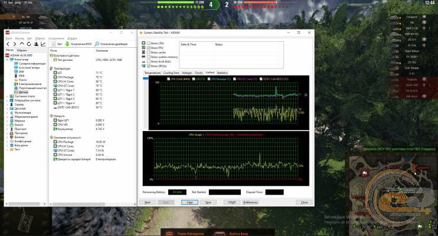Toggle CPU GT Cores graph legend checkbox
Image resolution: width=438 pixels, height=236 pixels.
click(x=234, y=79)
